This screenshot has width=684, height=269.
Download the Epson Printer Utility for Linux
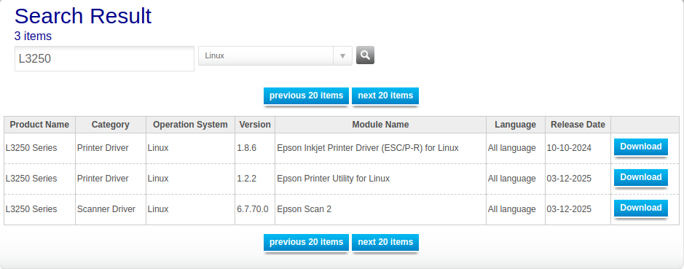pyautogui.click(x=641, y=177)
